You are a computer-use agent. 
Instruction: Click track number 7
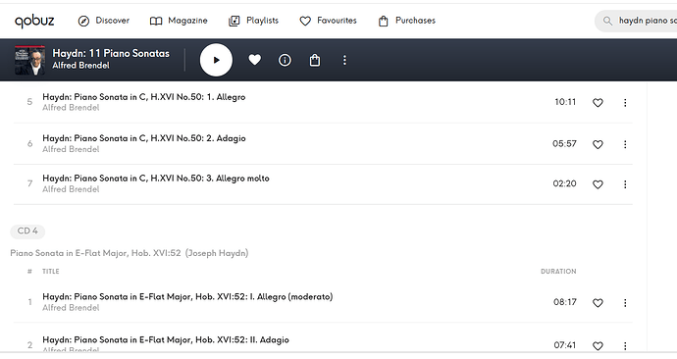click(x=29, y=183)
